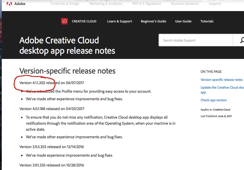Click the Adobe Creative Cloud desktop app title

tap(67, 45)
